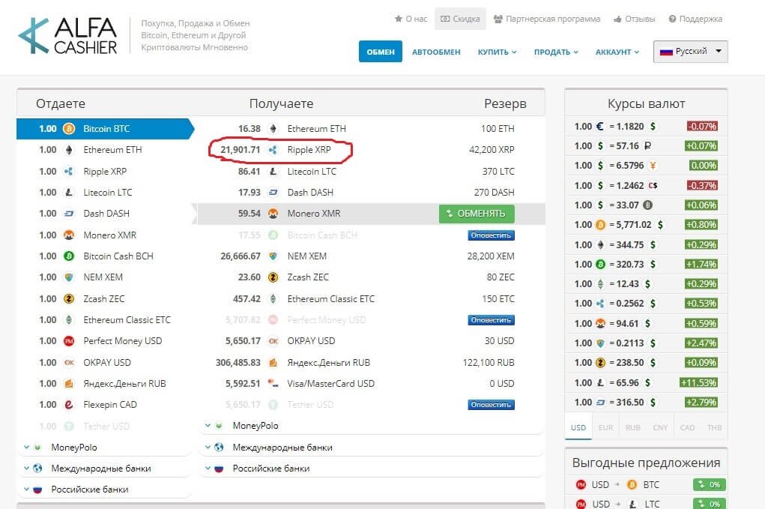Open the Партнерская программа link

pos(547,19)
